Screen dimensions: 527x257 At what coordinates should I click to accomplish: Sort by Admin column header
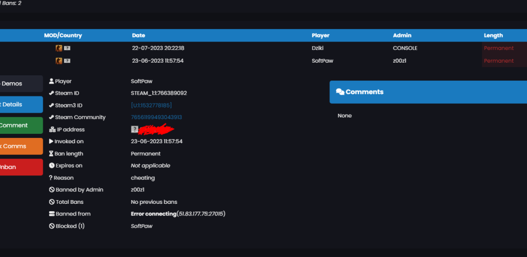coord(402,35)
